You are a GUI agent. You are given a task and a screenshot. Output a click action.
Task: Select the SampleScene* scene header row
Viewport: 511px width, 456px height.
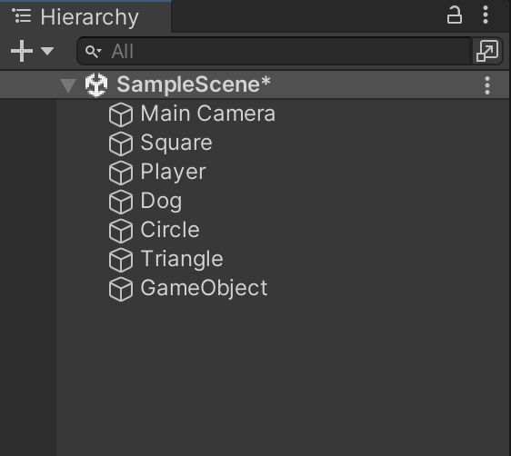pos(255,85)
